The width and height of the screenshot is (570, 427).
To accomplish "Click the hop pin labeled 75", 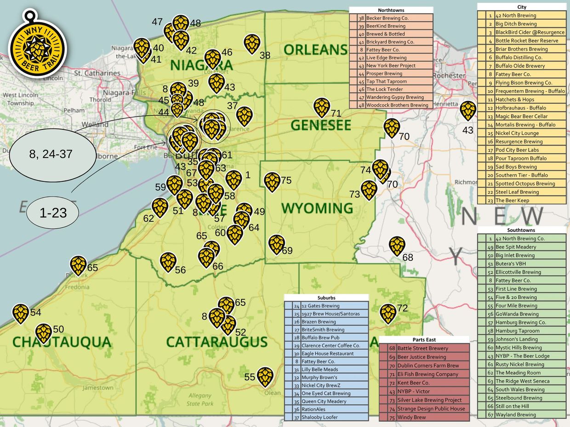I will (x=272, y=182).
